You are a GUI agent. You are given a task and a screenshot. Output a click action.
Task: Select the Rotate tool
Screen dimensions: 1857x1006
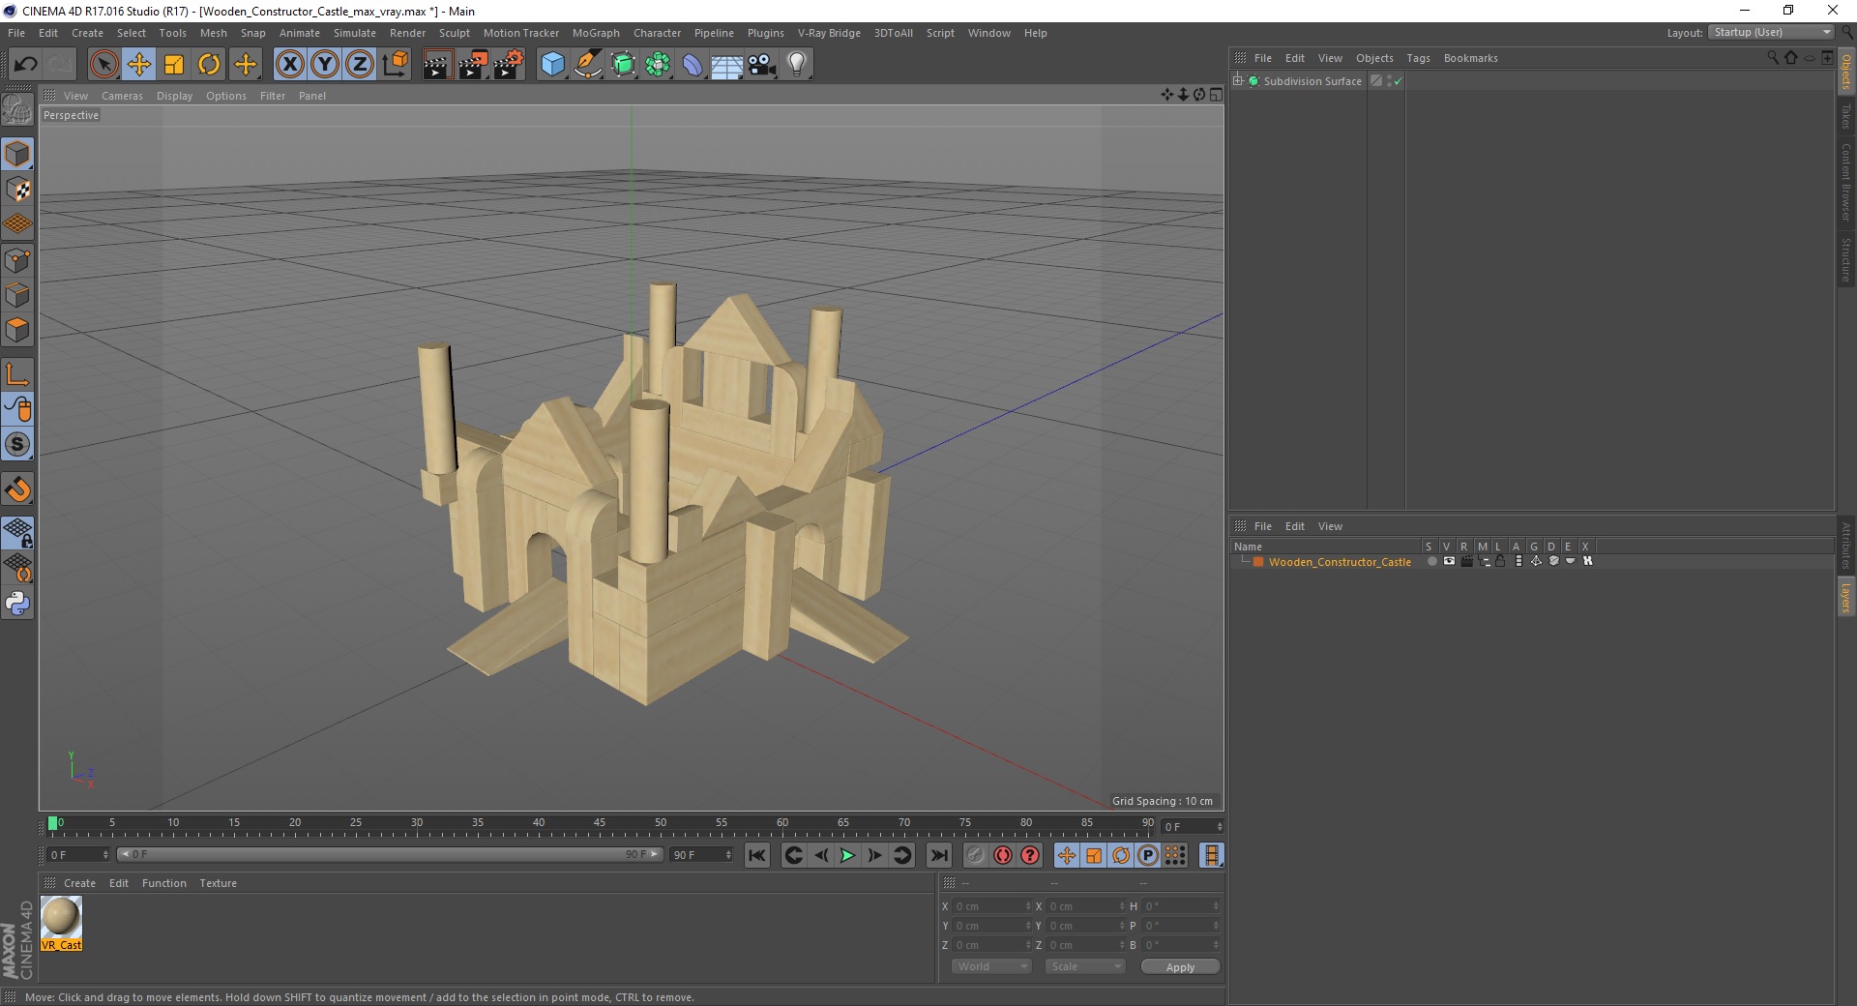point(209,65)
